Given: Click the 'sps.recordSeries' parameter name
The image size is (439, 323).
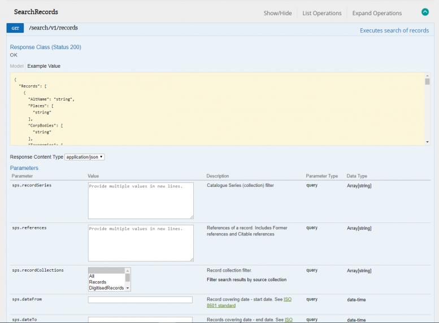Looking at the screenshot, I should pyautogui.click(x=32, y=185).
